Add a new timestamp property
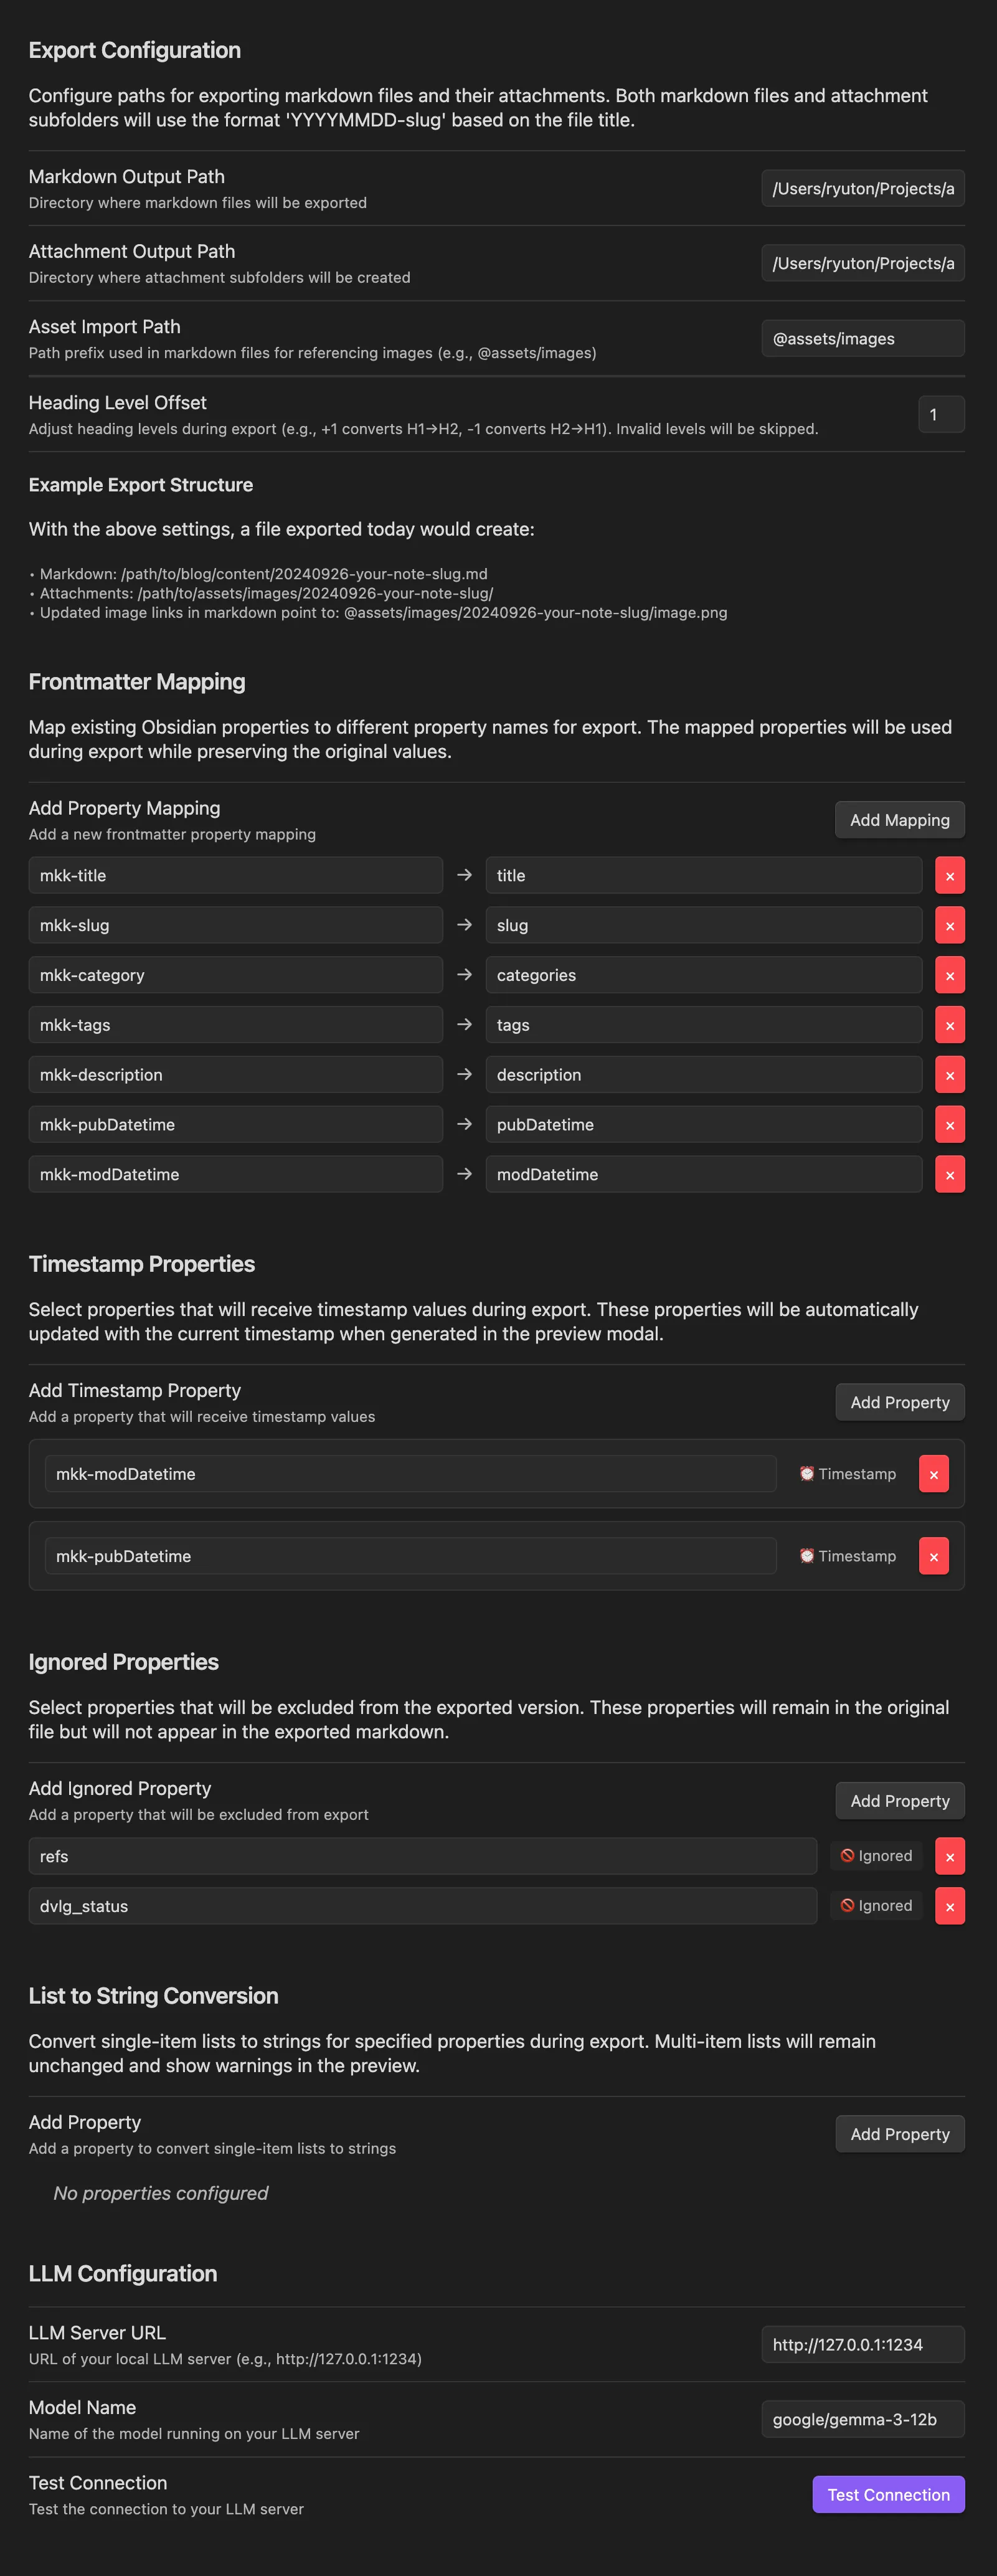This screenshot has width=997, height=2576. (899, 1402)
